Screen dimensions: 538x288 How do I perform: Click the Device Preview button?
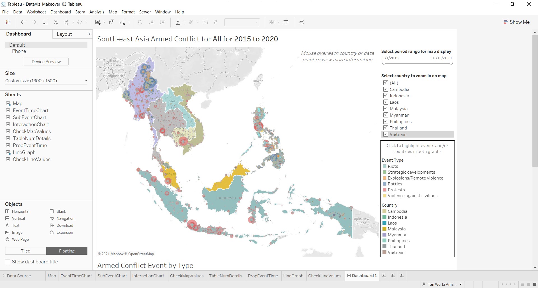[46, 62]
